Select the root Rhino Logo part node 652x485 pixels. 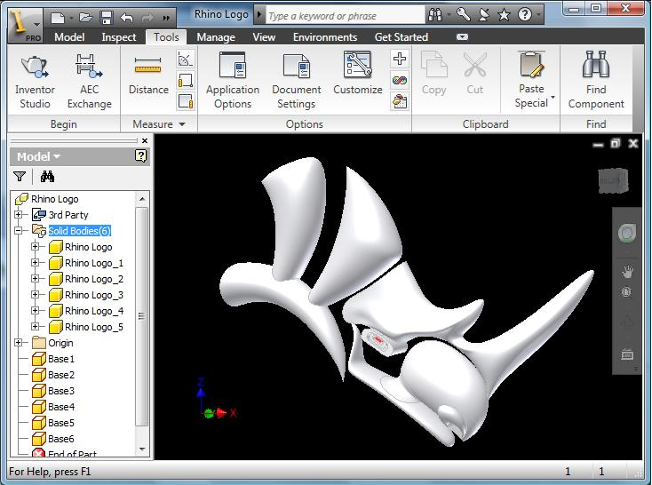[54, 199]
